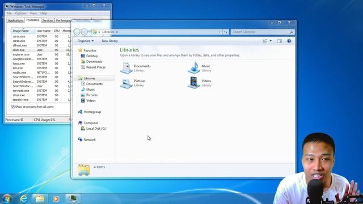The width and height of the screenshot is (363, 204).
Task: Click the Task Manager taskbar icon
Action: (x=73, y=199)
